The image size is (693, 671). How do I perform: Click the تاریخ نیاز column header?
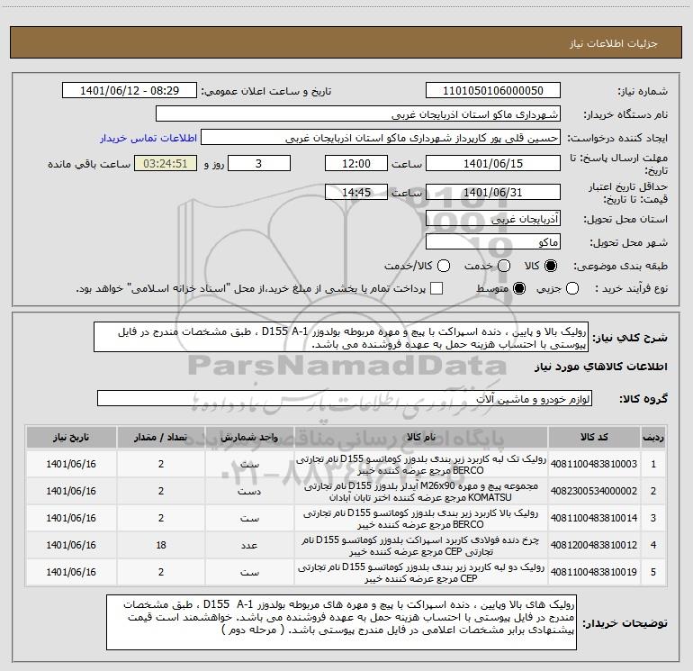pos(71,438)
